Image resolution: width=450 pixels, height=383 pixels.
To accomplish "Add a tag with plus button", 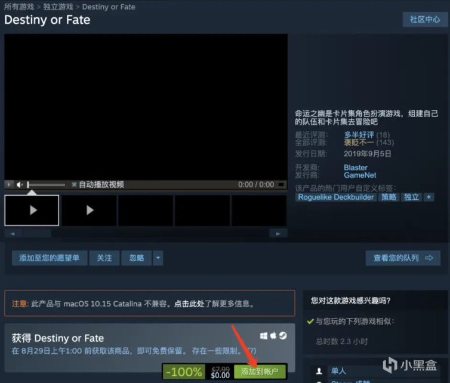I will [429, 197].
